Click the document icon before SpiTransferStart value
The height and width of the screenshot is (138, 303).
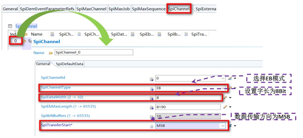152,127
